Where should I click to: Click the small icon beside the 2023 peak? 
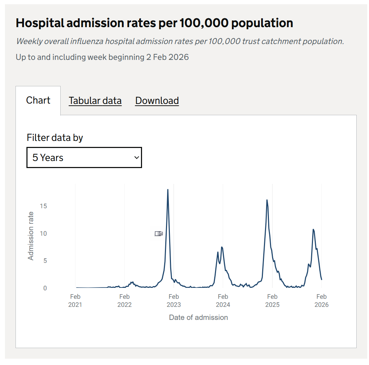159,234
